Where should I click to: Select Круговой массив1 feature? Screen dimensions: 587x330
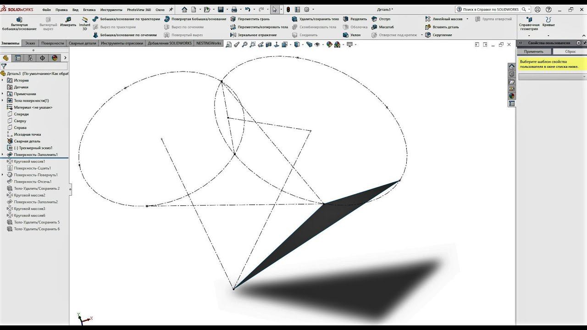coord(26,161)
